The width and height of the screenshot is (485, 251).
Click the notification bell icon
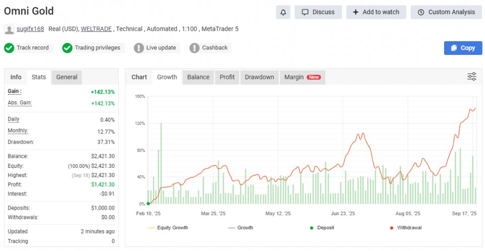point(283,13)
